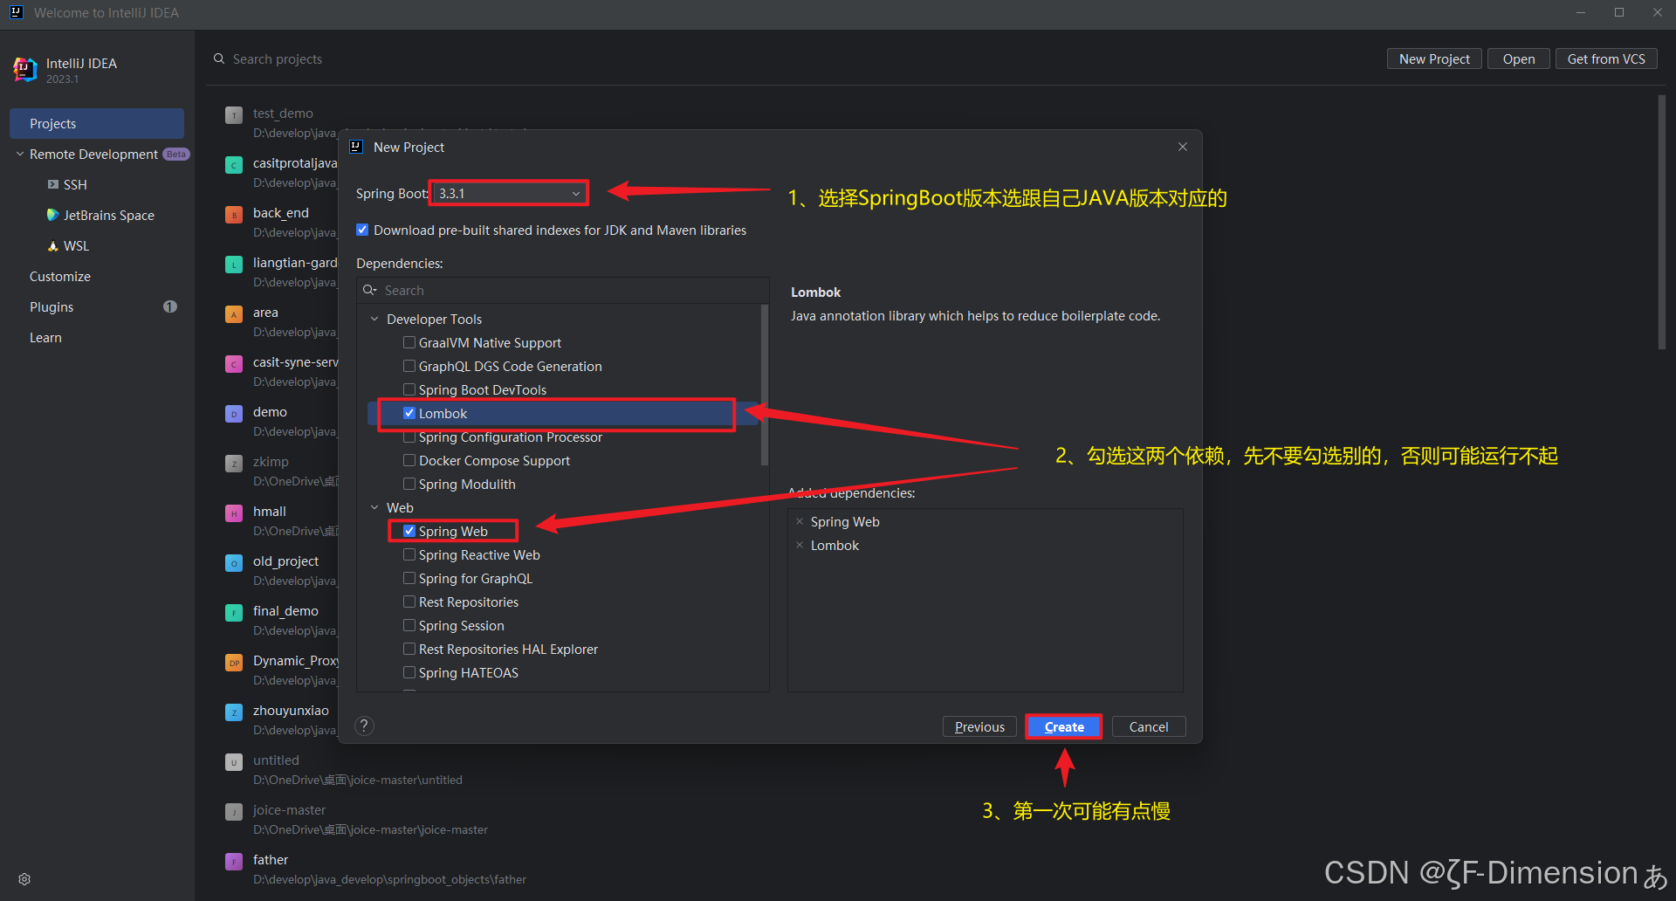Remove Lombok from added dependencies

(x=800, y=545)
